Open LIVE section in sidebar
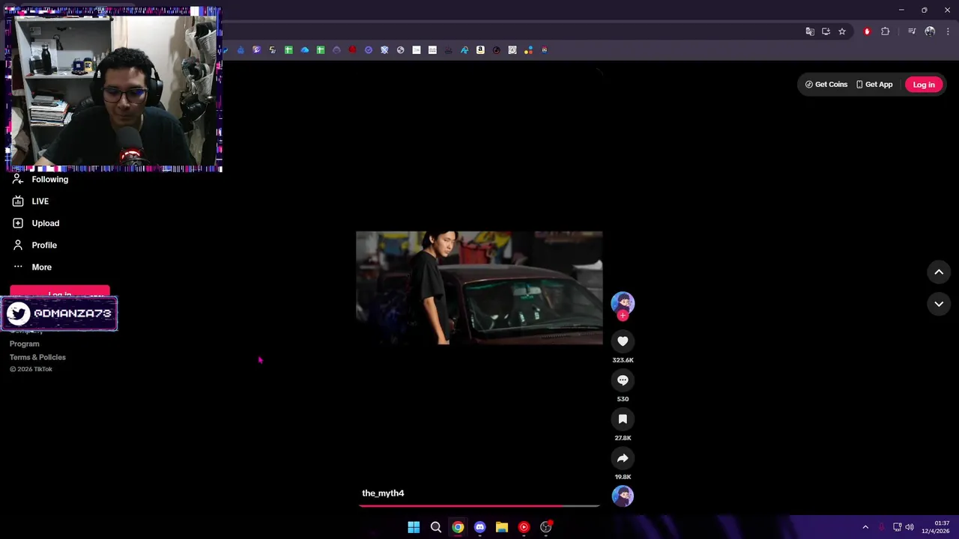 (31, 201)
